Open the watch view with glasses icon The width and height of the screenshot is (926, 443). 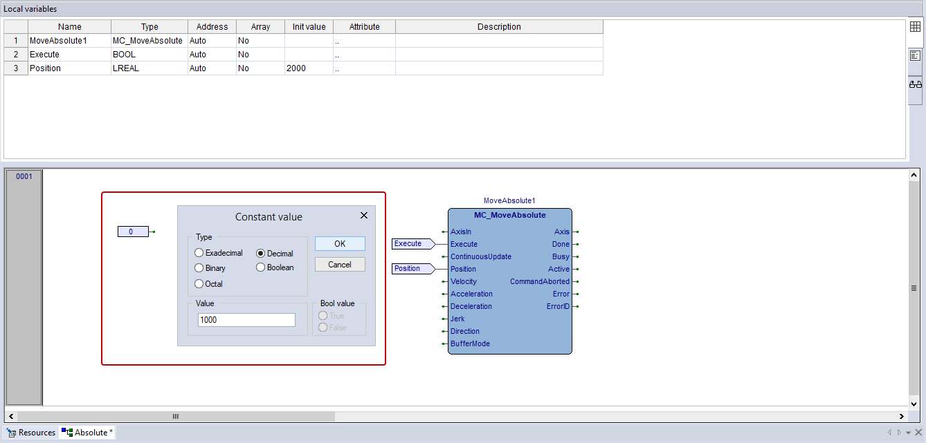[915, 84]
